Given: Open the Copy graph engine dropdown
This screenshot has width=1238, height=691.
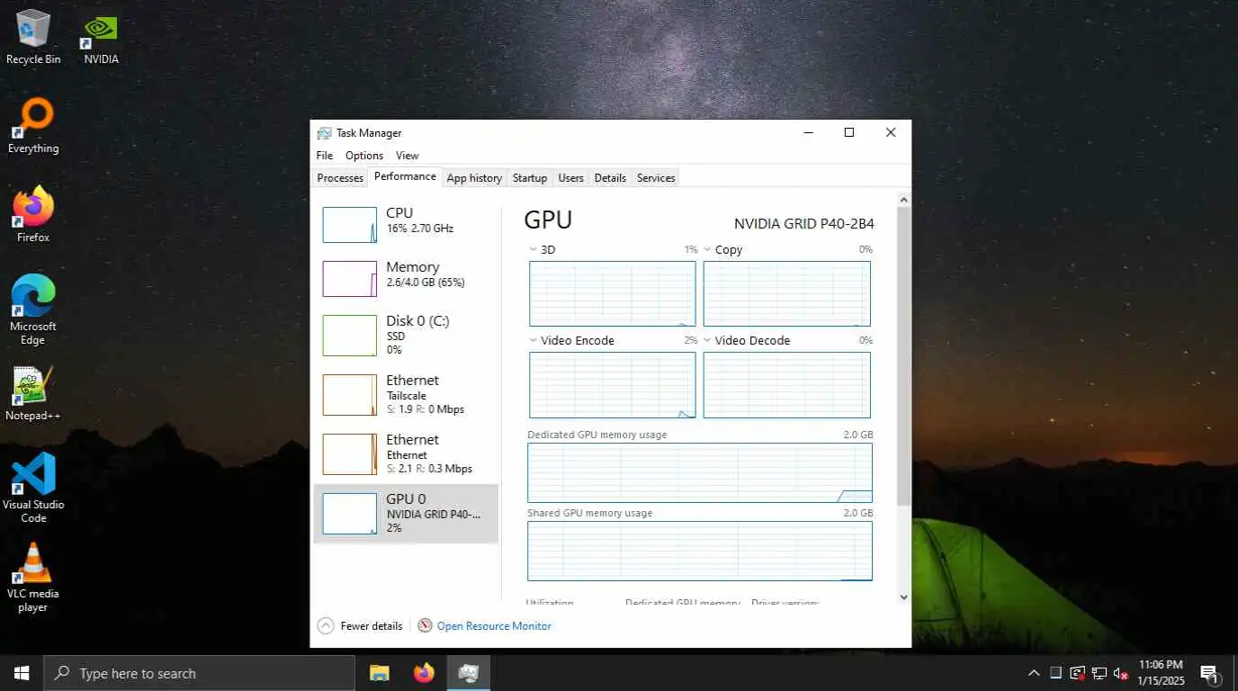Looking at the screenshot, I should tap(707, 249).
